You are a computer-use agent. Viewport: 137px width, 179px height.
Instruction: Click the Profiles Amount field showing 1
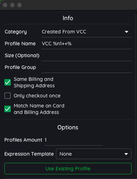(x=73, y=140)
